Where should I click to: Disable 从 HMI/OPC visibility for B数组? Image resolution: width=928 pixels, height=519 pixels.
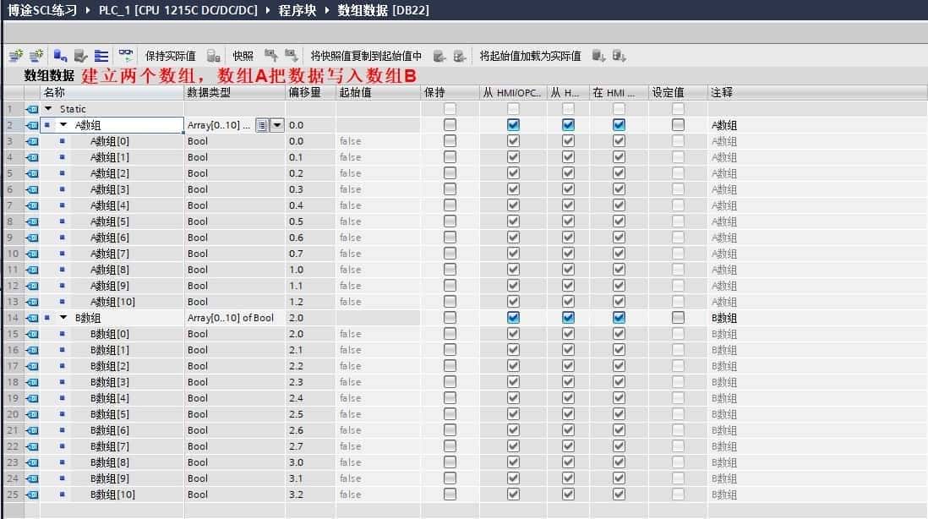pyautogui.click(x=511, y=318)
